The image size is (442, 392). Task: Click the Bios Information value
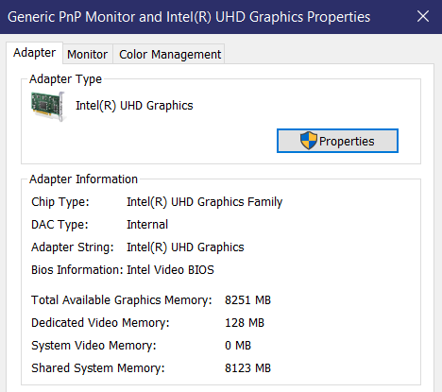click(x=170, y=270)
